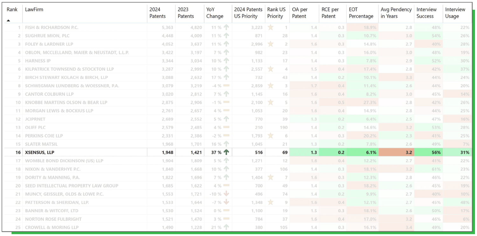Click the Interview Success column header
Image resolution: width=477 pixels, height=236 pixels.
click(x=426, y=13)
